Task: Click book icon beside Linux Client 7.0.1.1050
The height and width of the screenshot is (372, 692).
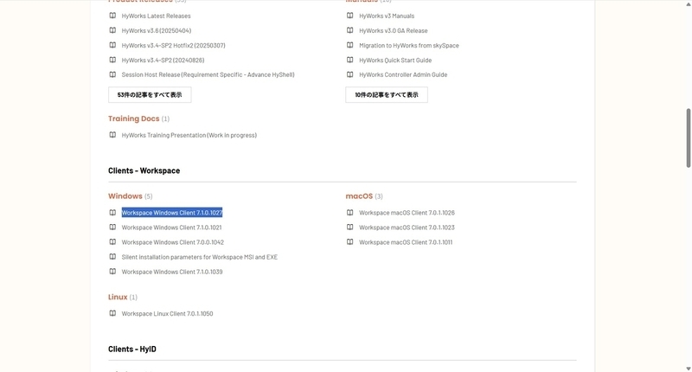Action: 112,313
